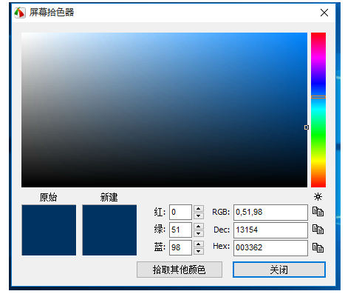Copy the Dec value to clipboard
This screenshot has width=345, height=294.
(318, 230)
